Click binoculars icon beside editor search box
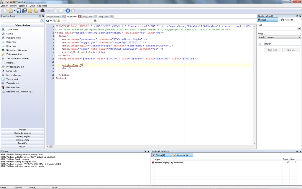The width and height of the screenshot is (302, 189). pyautogui.click(x=95, y=21)
